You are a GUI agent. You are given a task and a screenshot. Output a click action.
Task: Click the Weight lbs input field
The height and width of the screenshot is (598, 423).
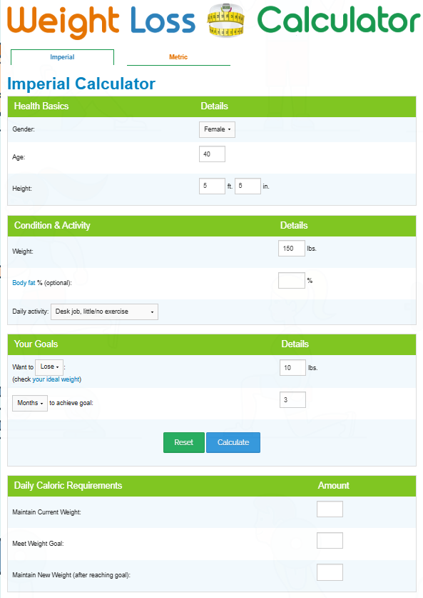(x=292, y=249)
